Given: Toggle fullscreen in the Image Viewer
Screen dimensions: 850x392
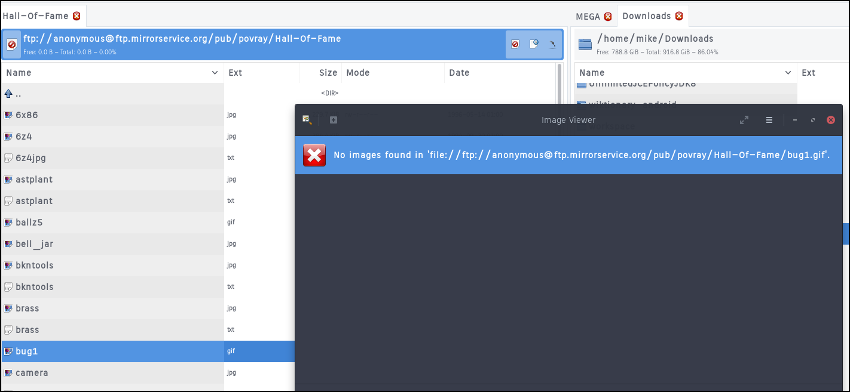Looking at the screenshot, I should [744, 120].
